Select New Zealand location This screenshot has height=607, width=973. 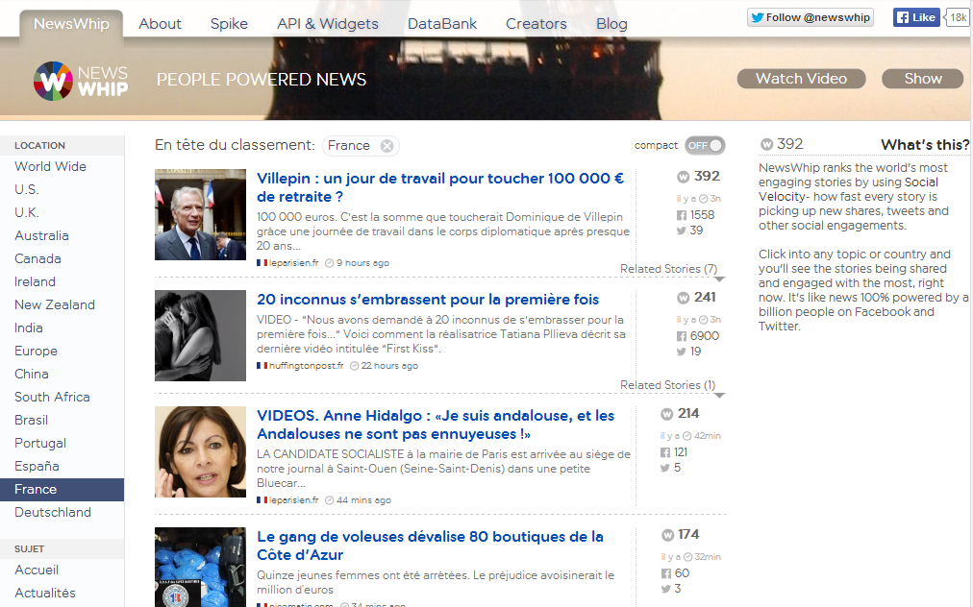click(55, 305)
